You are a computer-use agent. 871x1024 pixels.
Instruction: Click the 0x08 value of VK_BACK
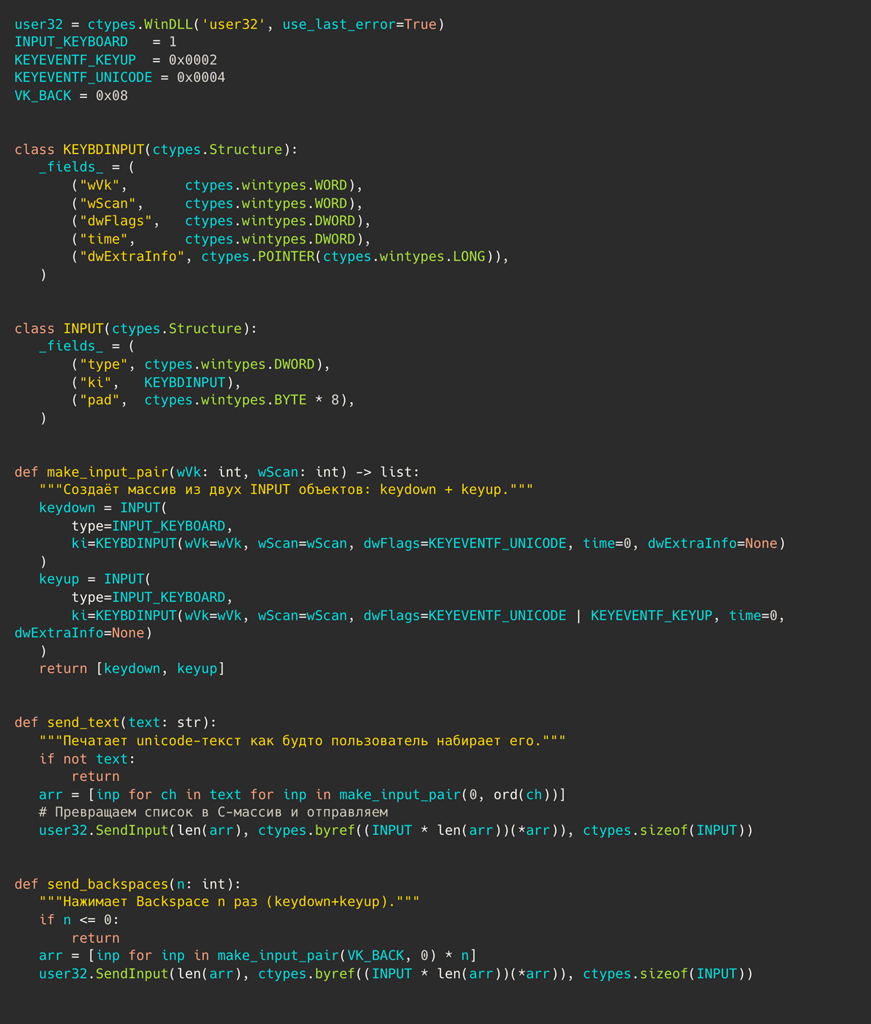[x=112, y=95]
